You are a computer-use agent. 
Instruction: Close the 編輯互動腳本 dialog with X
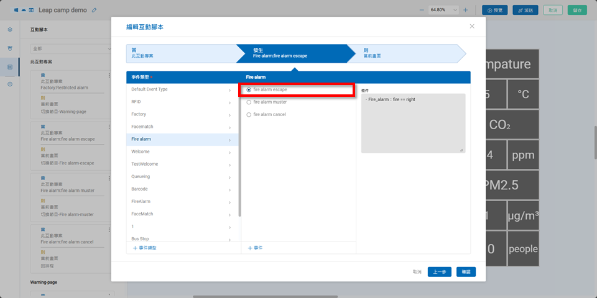coord(472,26)
